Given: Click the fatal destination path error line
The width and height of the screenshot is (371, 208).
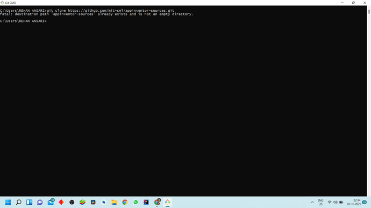Looking at the screenshot, I should 97,14.
